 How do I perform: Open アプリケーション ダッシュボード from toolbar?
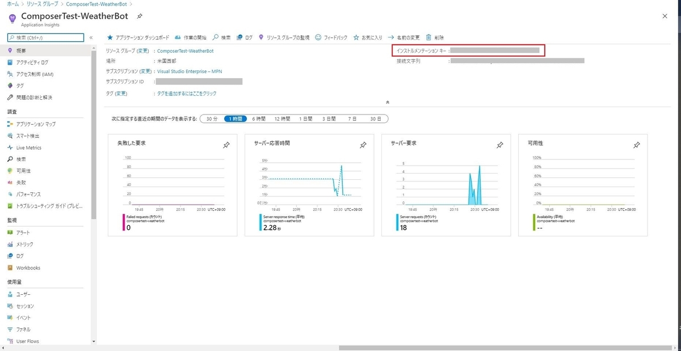(x=138, y=37)
